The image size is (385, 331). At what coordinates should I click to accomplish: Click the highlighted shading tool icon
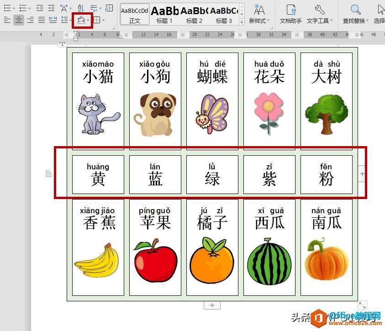[x=82, y=20]
